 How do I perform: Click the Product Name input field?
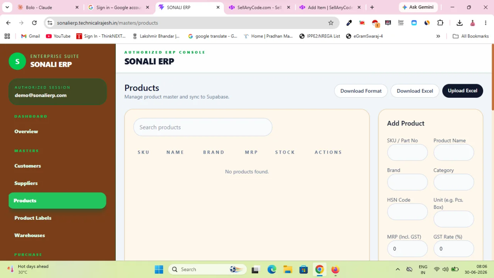454,153
